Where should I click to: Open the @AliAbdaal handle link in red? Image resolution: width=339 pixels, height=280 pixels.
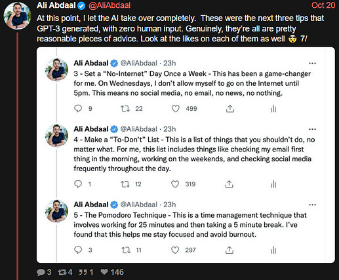click(x=110, y=5)
